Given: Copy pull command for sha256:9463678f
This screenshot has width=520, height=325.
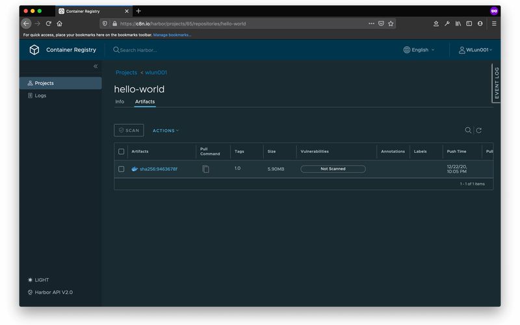Looking at the screenshot, I should click(205, 169).
